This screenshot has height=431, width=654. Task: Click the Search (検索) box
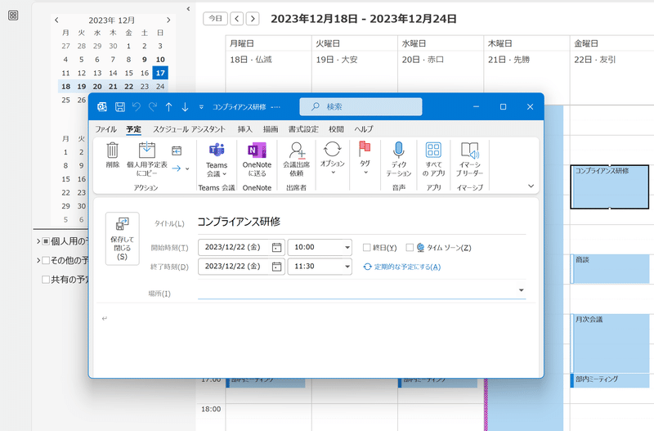pos(361,107)
